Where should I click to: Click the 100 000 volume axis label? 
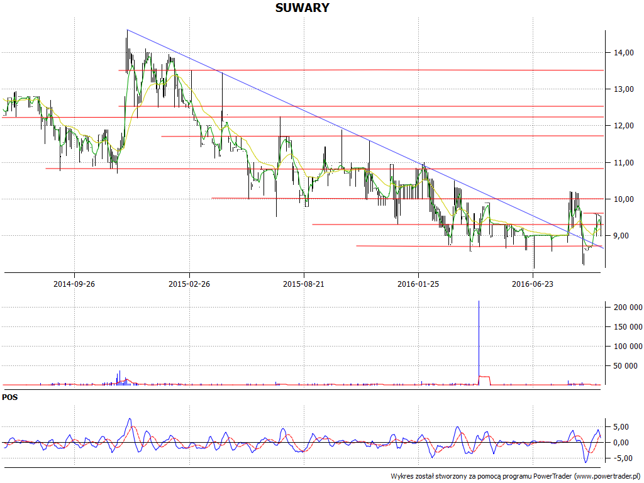tap(628, 347)
